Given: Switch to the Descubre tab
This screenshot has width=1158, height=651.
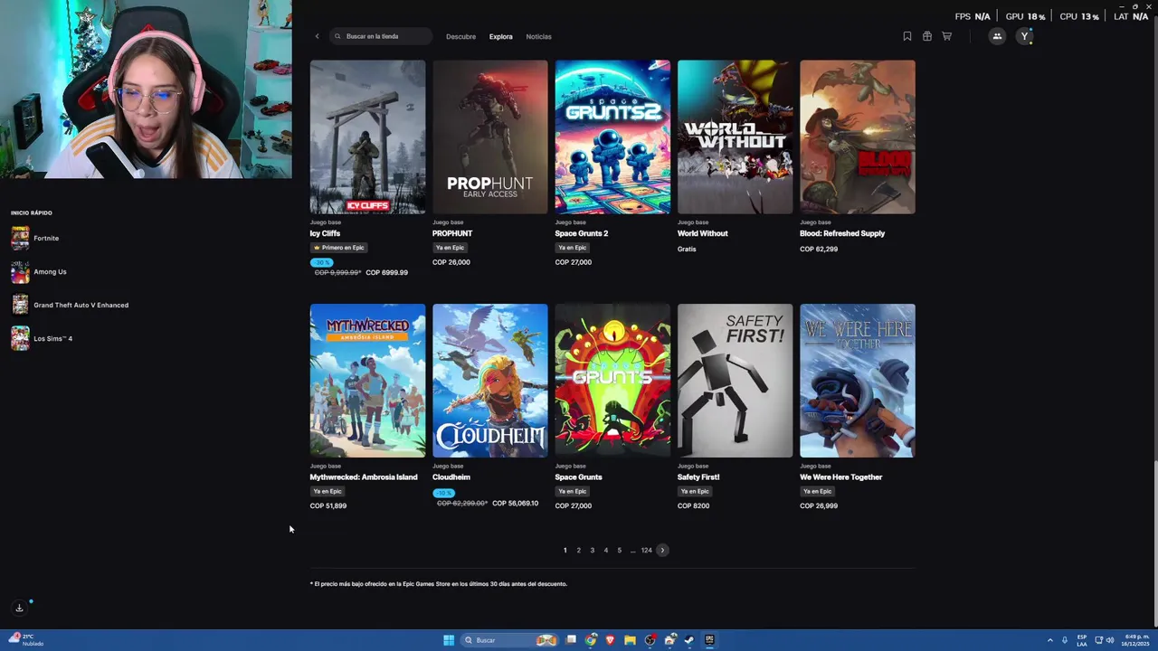Looking at the screenshot, I should (460, 36).
